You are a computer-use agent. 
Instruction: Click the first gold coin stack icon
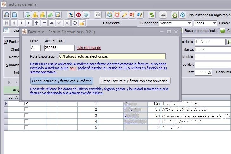pyautogui.click(x=35, y=15)
